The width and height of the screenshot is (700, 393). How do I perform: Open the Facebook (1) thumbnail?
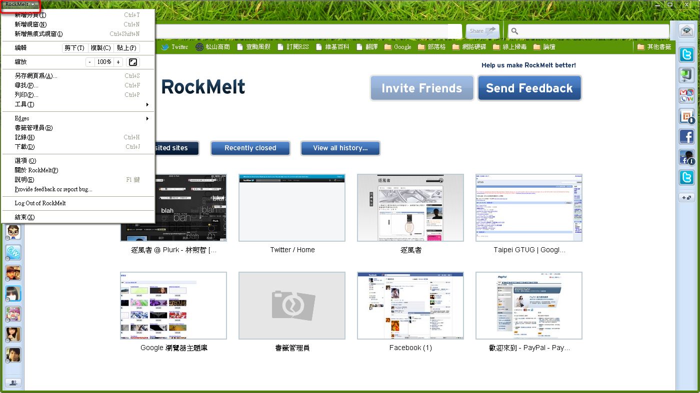(410, 306)
